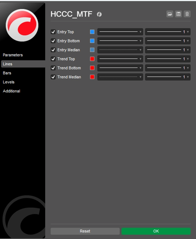Screen dimensions: 196x239
Task: Disable the Entry Bottom line checkbox
Action: pos(53,41)
